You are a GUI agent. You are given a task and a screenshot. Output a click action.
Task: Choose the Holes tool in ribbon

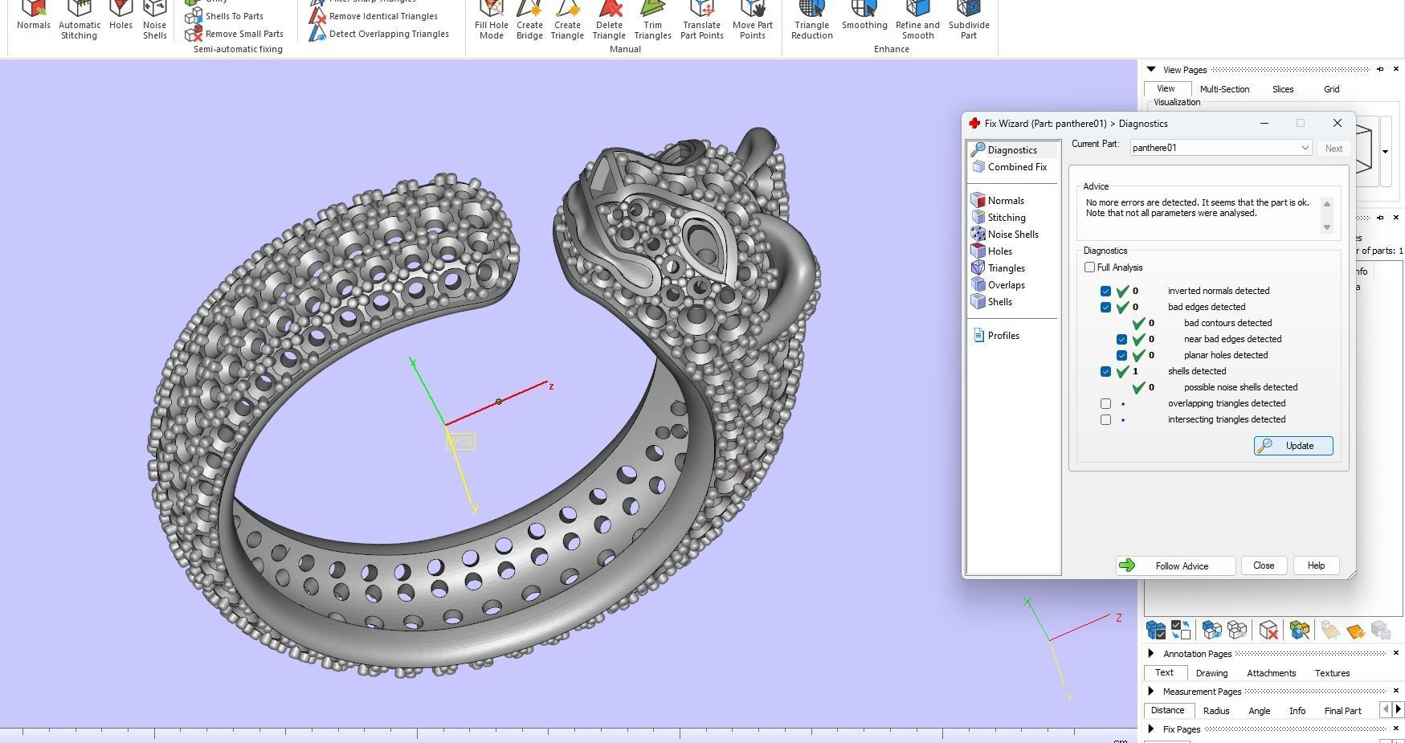pyautogui.click(x=120, y=16)
